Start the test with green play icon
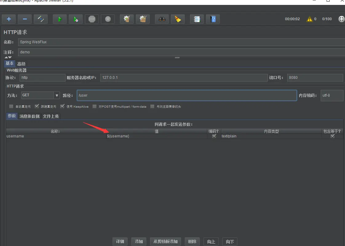Image resolution: width=345 pixels, height=246 pixels. coord(60,19)
